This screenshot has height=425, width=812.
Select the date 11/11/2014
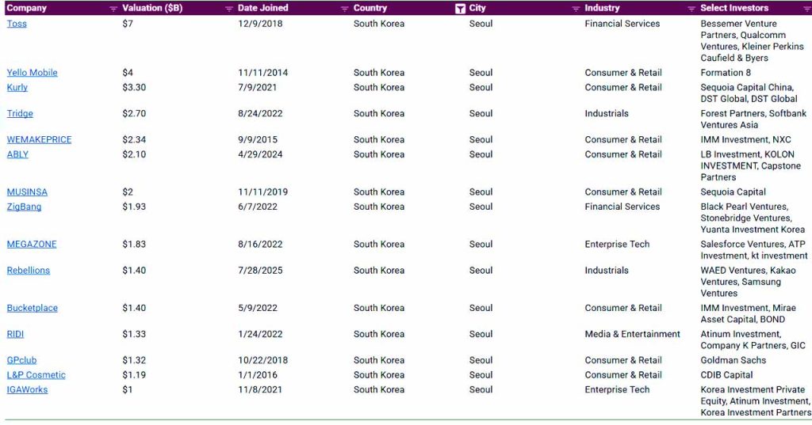tap(262, 73)
